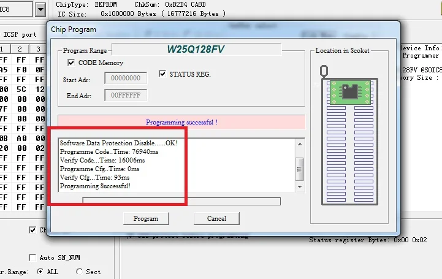This screenshot has width=442, height=279.
Task: Click 'Status register Bytes: 0x00 0x02' text
Action: (368, 240)
